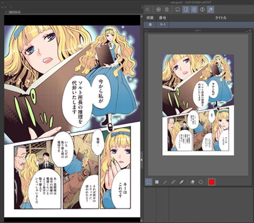Select the 9-1 number cell in report list
Image resolution: width=254 pixels, height=223 pixels.
[163, 25]
